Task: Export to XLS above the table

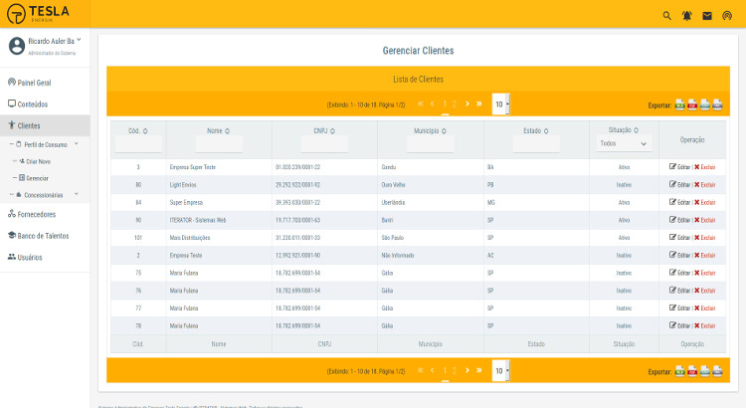Action: pos(680,104)
